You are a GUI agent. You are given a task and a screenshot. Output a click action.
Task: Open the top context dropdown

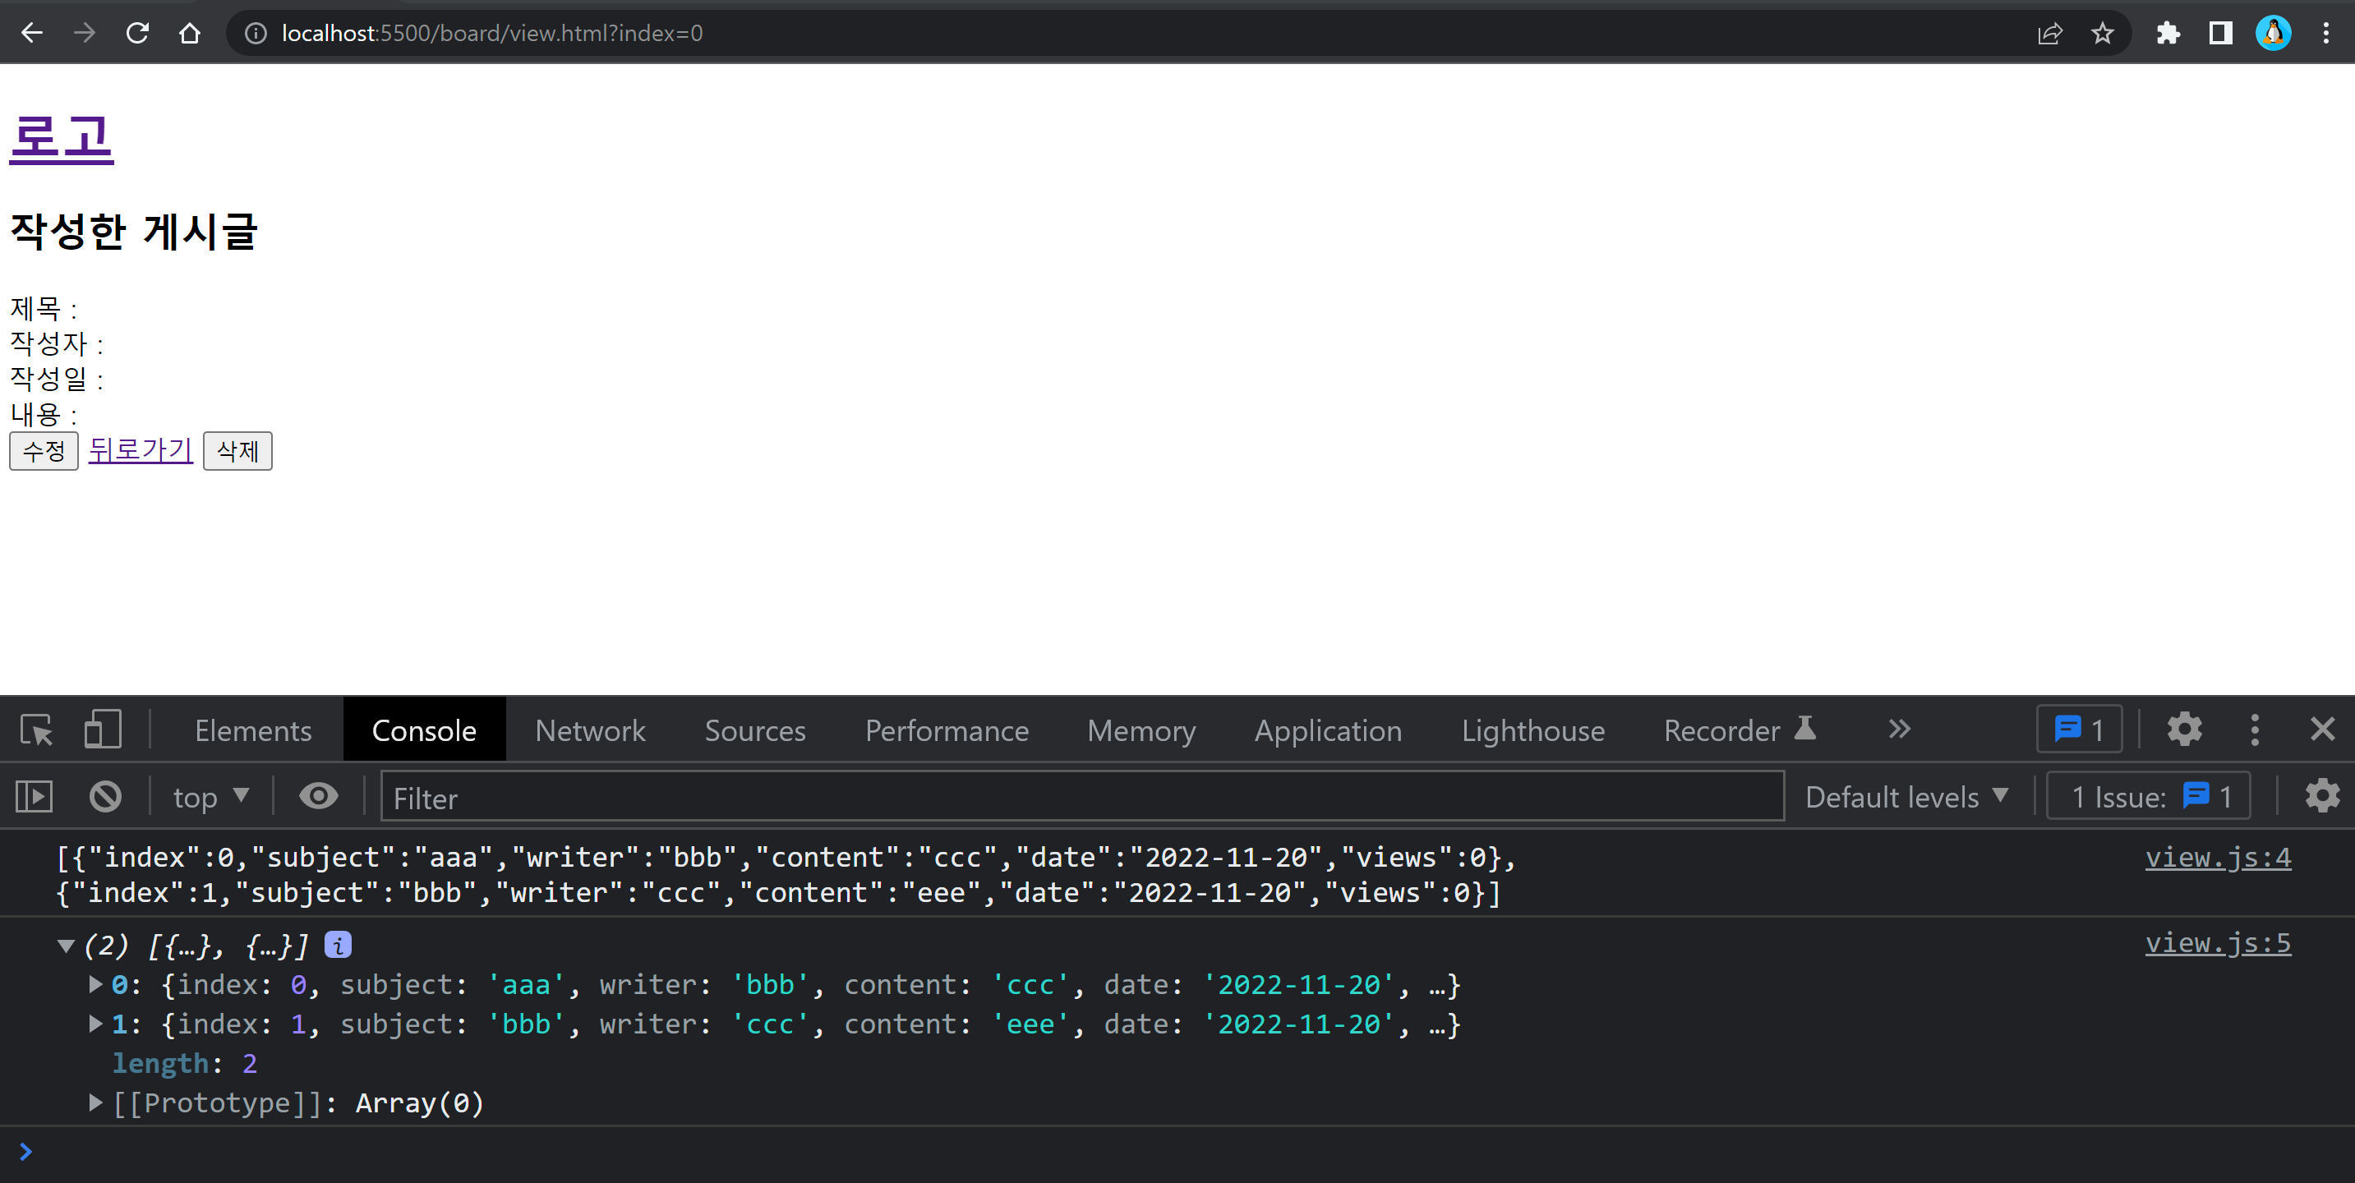pos(211,796)
